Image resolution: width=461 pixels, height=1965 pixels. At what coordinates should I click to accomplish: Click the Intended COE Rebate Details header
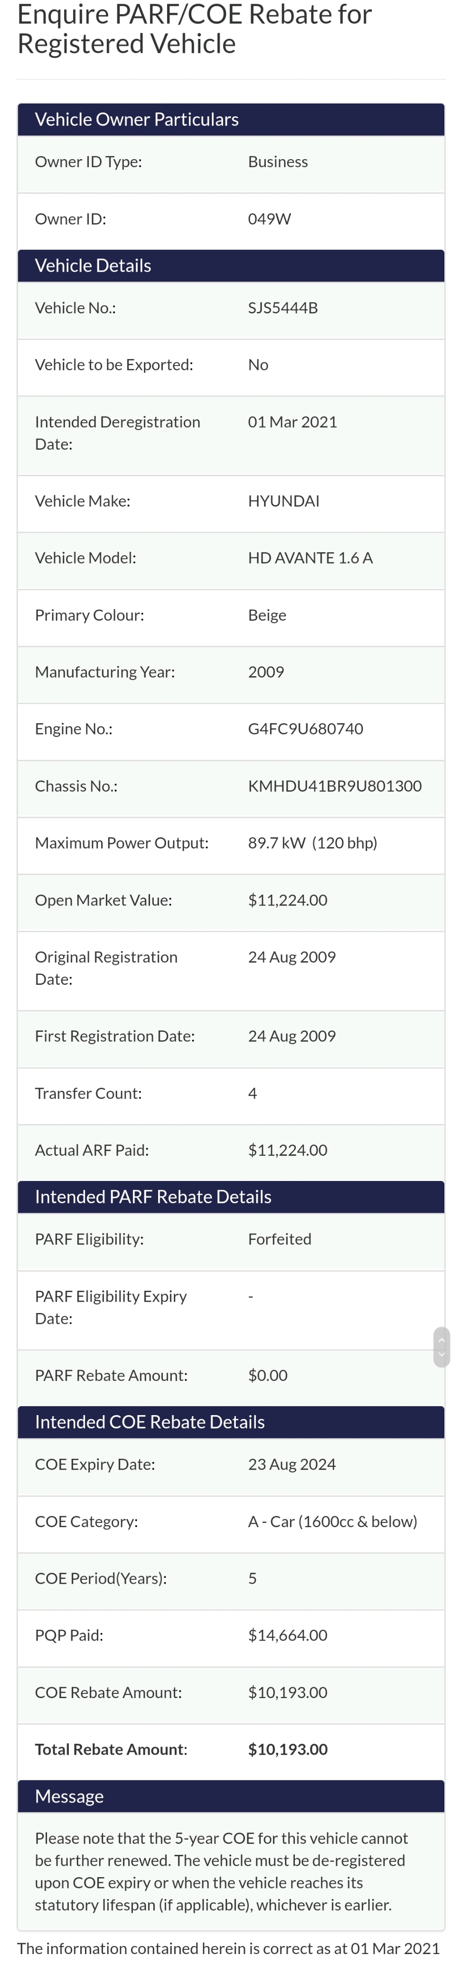[150, 1421]
